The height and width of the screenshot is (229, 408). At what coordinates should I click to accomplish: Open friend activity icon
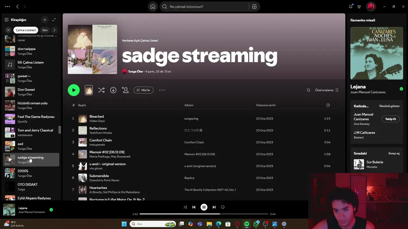[359, 6]
